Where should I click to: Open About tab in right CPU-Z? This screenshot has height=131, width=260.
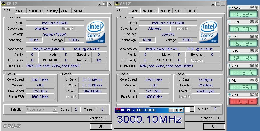click(191, 11)
